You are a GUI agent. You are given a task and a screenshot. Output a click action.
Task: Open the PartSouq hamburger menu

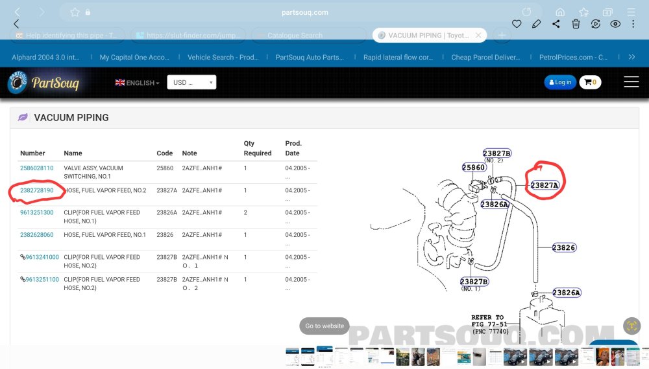click(631, 82)
